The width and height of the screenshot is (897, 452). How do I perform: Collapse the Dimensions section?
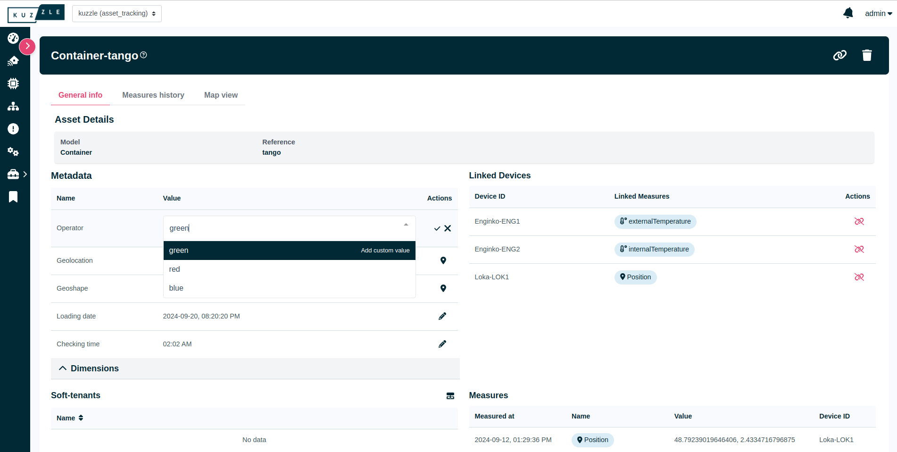pyautogui.click(x=63, y=368)
